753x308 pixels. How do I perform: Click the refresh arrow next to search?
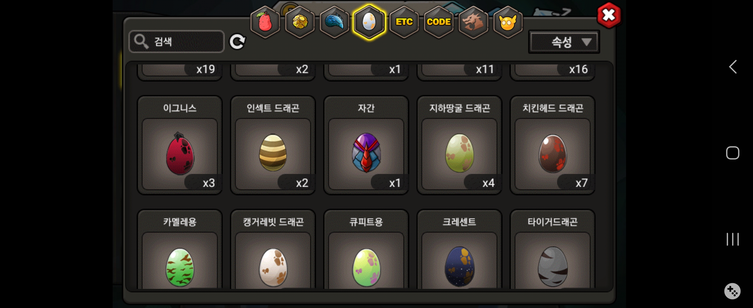(237, 42)
